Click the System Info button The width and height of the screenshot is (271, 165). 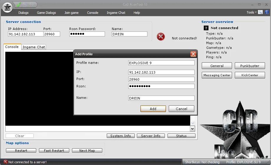(121, 136)
